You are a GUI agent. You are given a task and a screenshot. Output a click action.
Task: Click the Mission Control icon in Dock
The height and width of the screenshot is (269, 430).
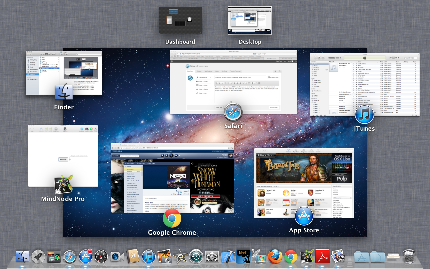click(54, 257)
